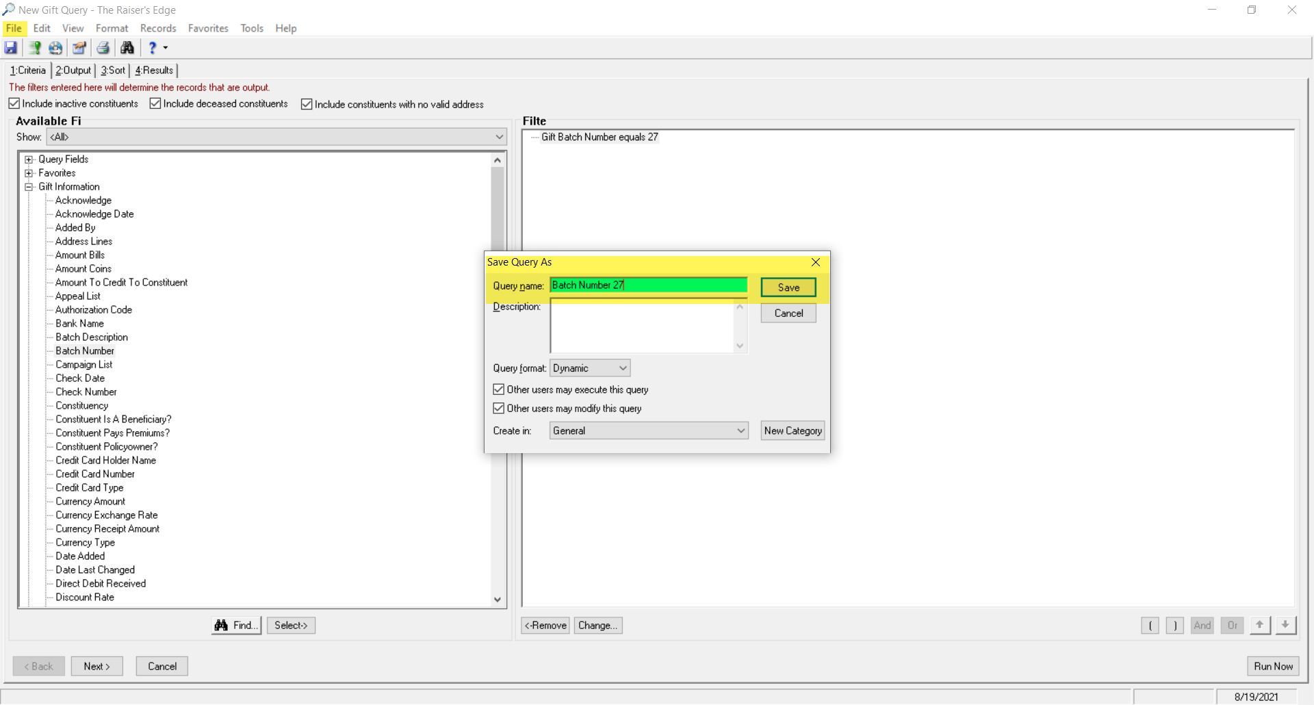Click the hand-pointing properties toolbar icon

(x=79, y=48)
